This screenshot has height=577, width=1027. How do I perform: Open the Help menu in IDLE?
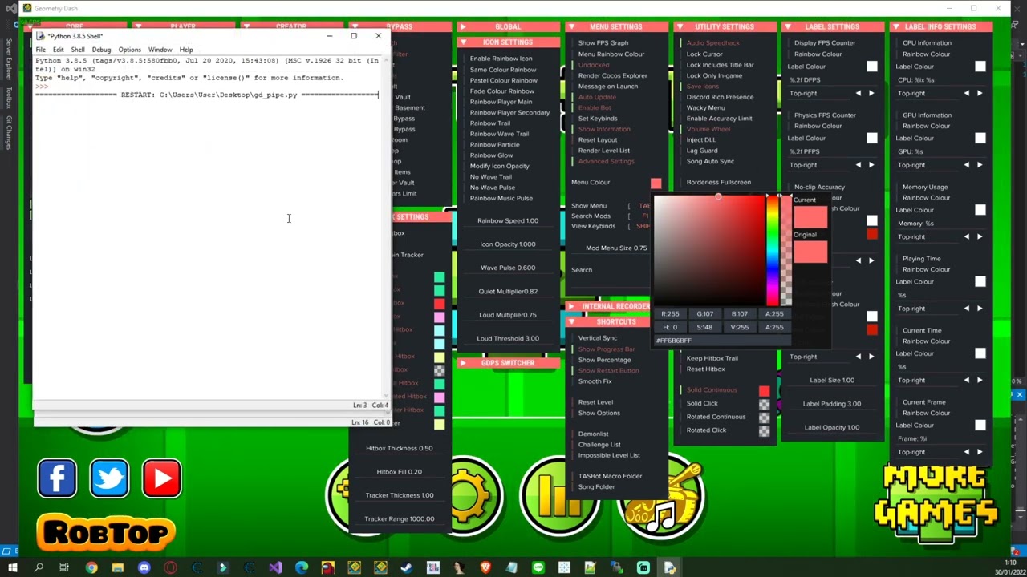(x=186, y=50)
